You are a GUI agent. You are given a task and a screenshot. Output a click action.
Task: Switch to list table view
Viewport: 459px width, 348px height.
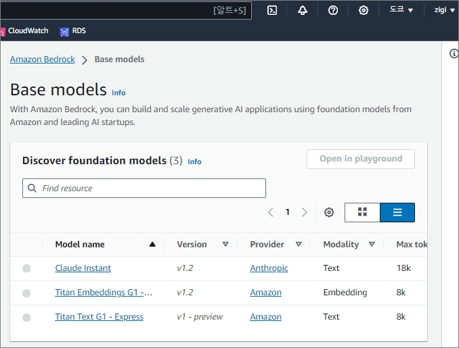tap(397, 212)
